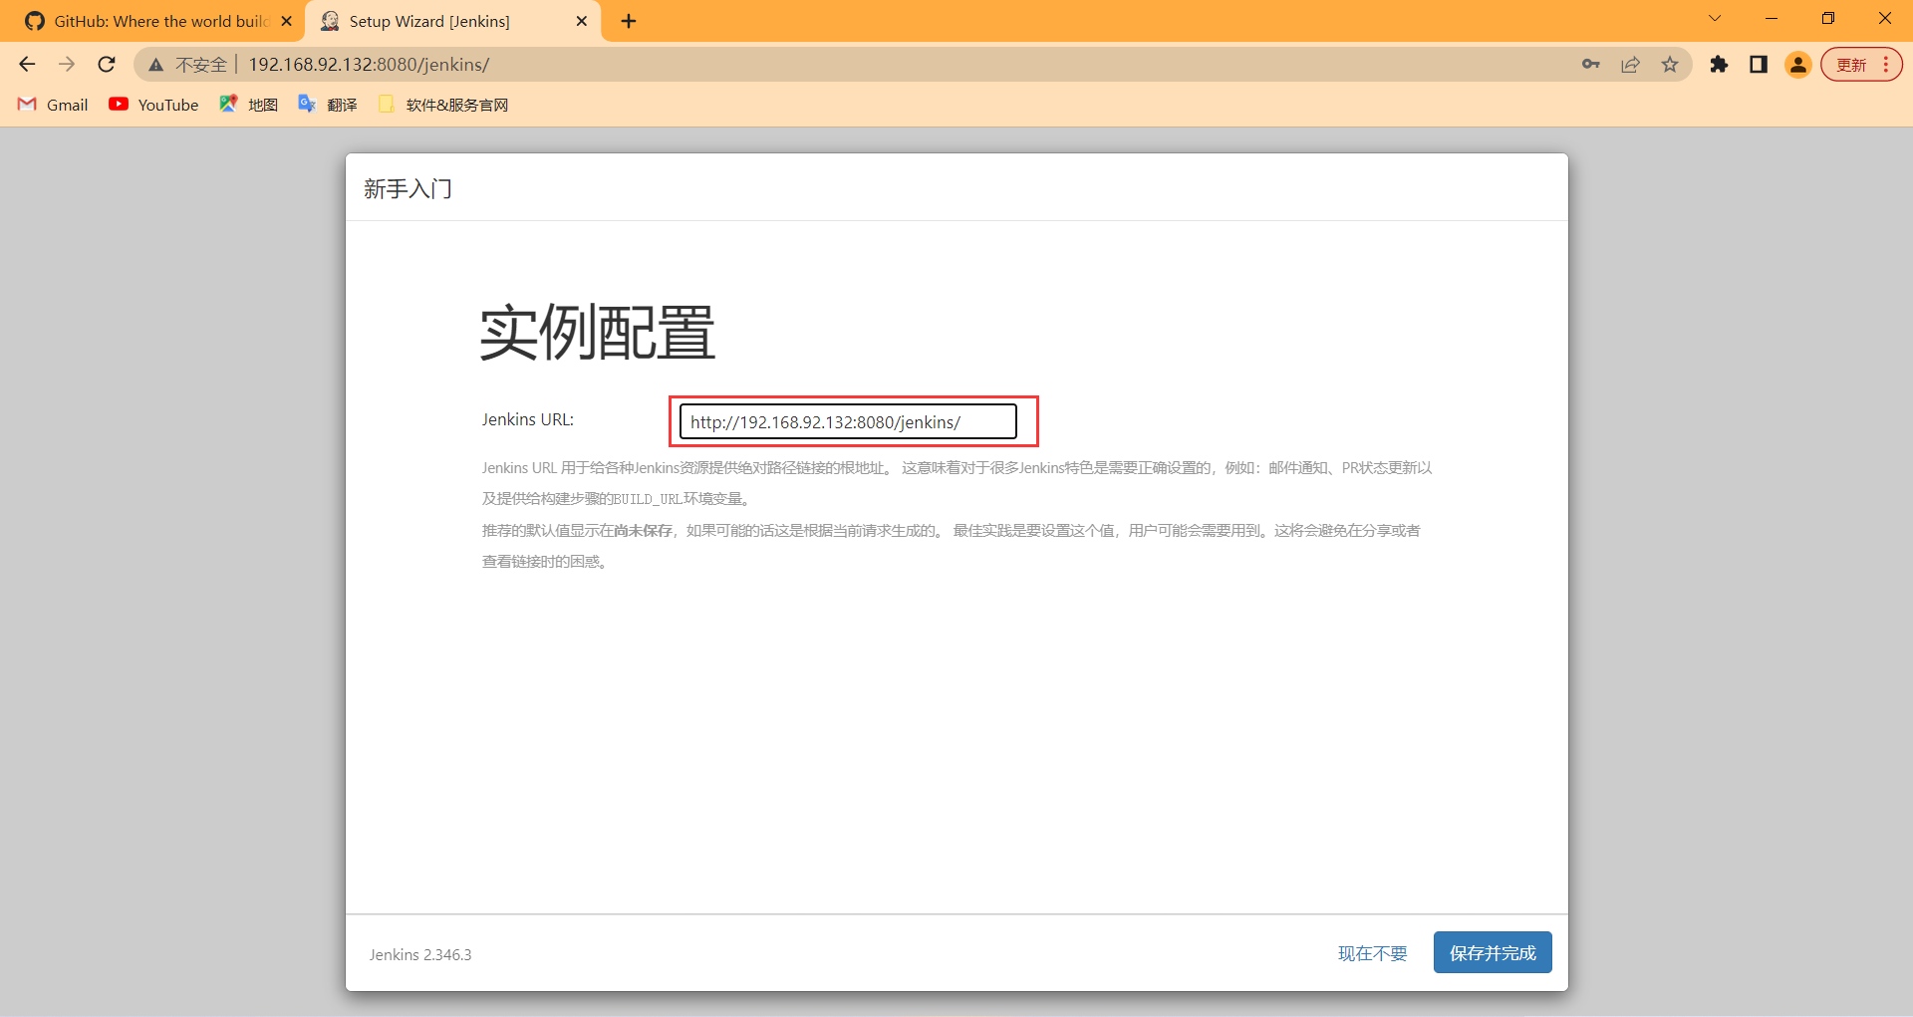
Task: Click the browser forward arrow
Action: (67, 65)
